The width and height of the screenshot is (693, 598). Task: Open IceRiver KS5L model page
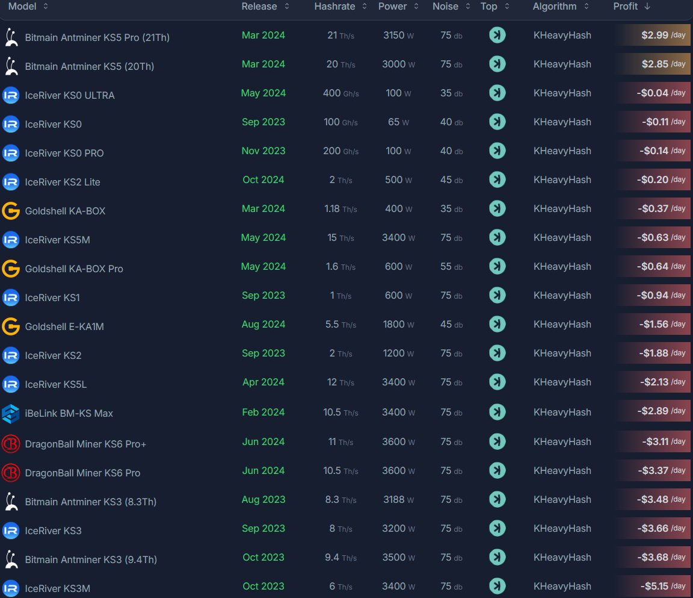tap(56, 385)
